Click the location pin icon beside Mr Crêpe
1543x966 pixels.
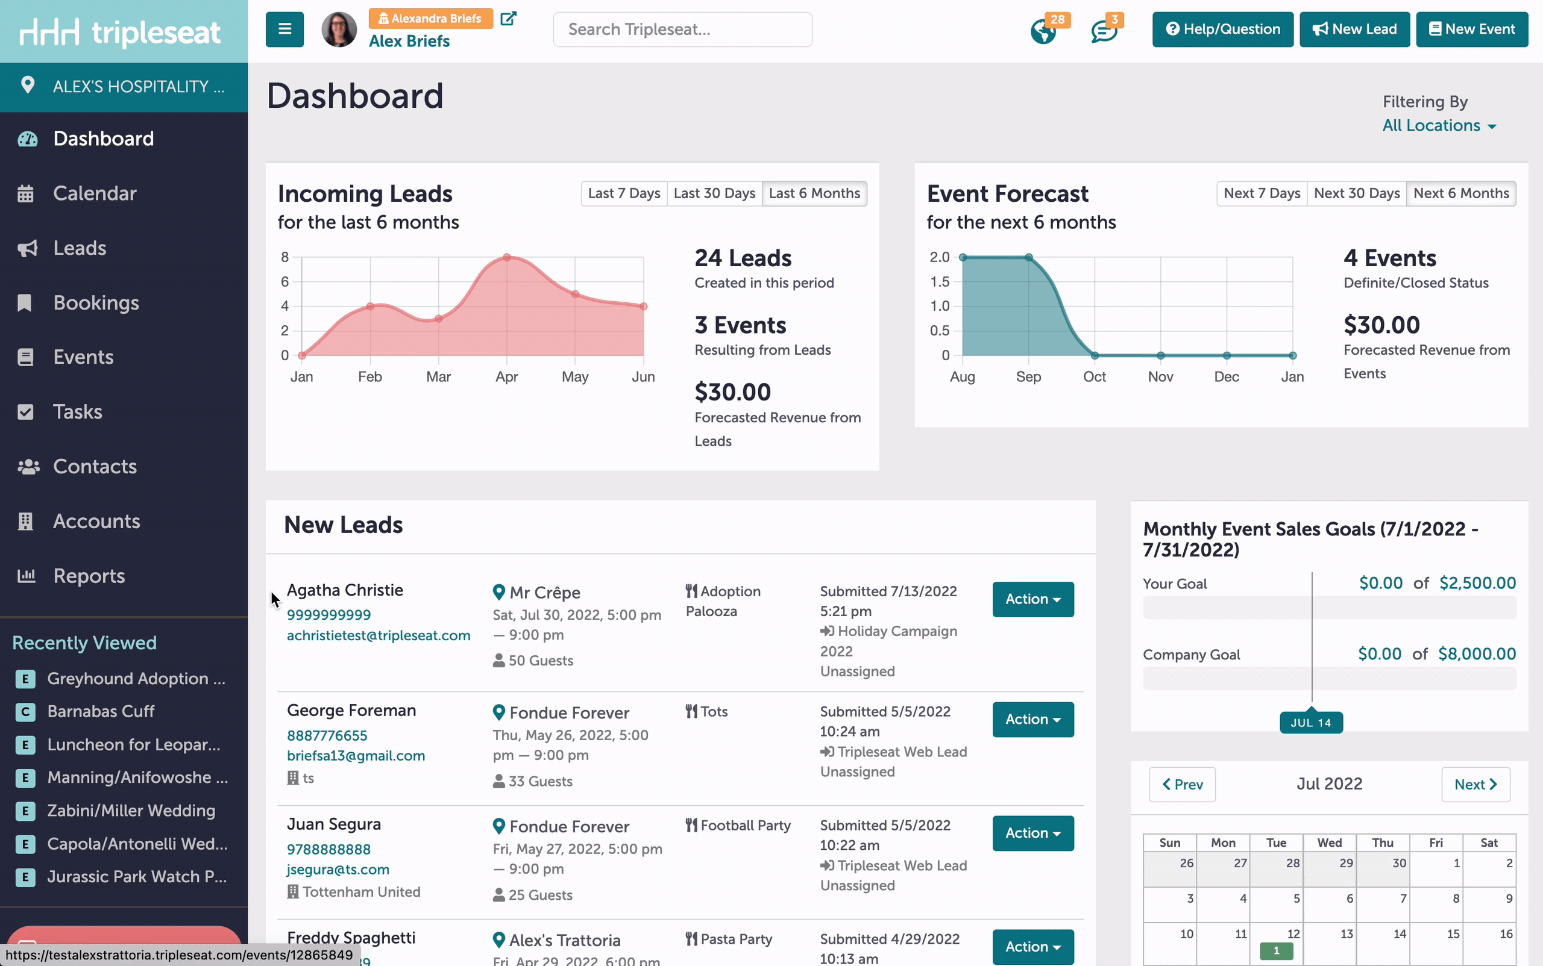[x=499, y=592]
